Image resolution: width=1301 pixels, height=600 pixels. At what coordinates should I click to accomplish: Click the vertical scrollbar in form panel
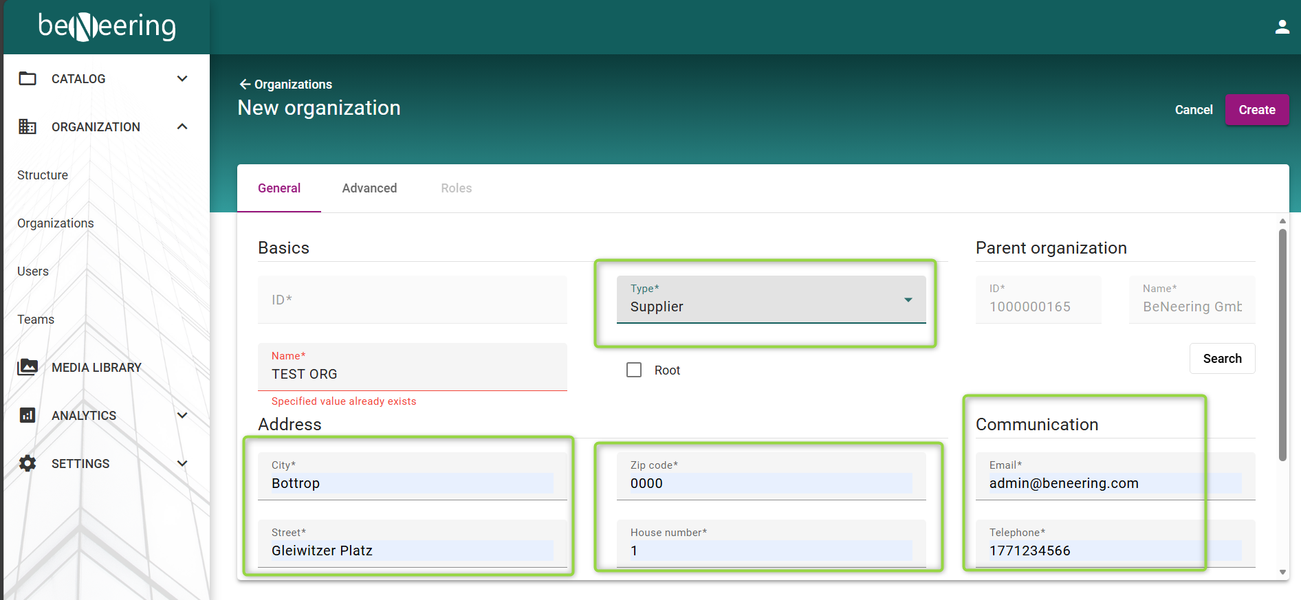1282,344
